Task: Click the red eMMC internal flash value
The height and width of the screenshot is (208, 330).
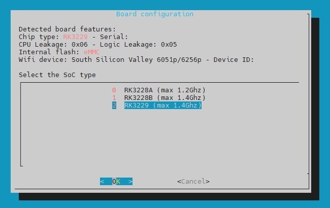Action: [91, 52]
